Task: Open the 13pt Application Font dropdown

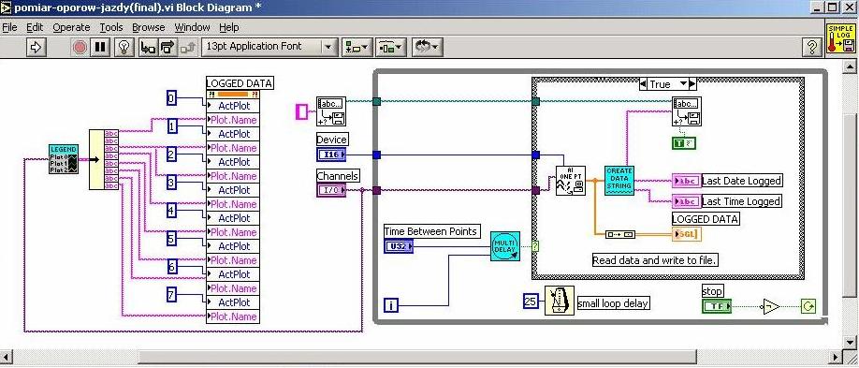Action: pos(269,47)
